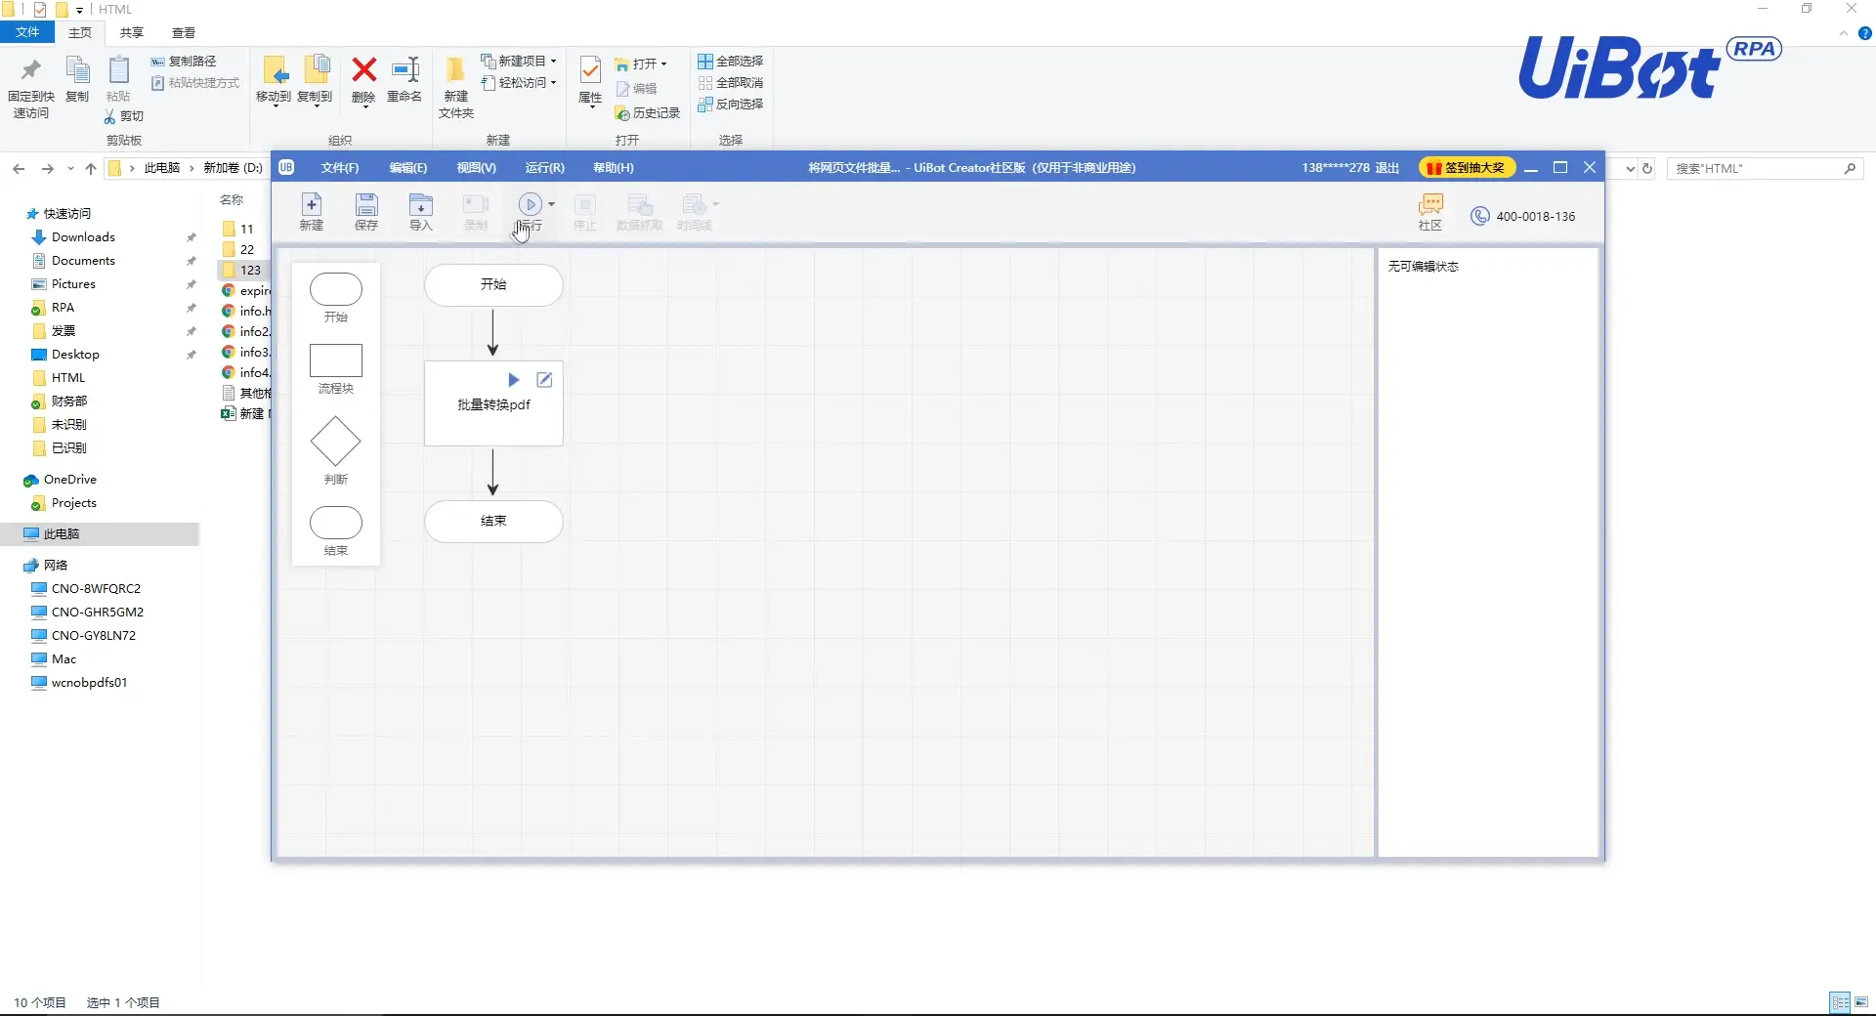1876x1016 pixels.
Task: Click the UiBot logo icon in title bar
Action: pyautogui.click(x=286, y=167)
